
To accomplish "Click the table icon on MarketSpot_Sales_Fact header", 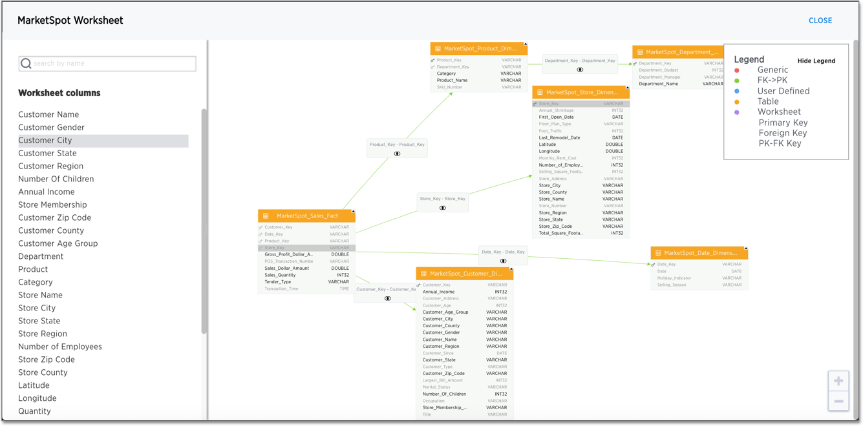I will pos(264,216).
